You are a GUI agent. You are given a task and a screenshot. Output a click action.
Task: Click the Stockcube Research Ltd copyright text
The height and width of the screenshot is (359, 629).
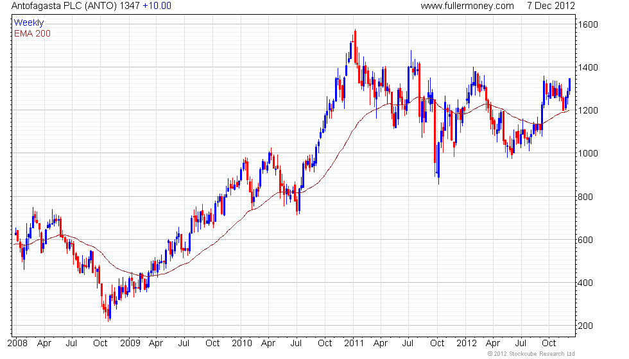pos(531,354)
